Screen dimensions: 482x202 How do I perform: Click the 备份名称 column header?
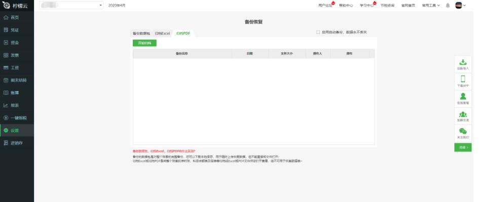[182, 54]
